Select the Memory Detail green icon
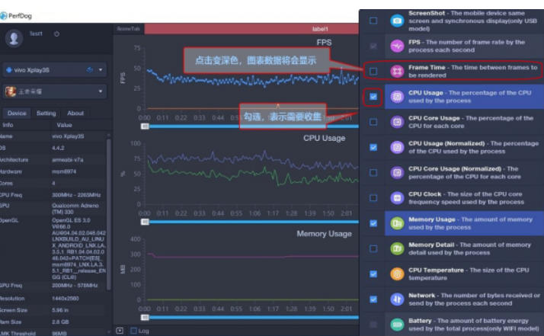Image resolution: width=544 pixels, height=336 pixels. (x=397, y=248)
